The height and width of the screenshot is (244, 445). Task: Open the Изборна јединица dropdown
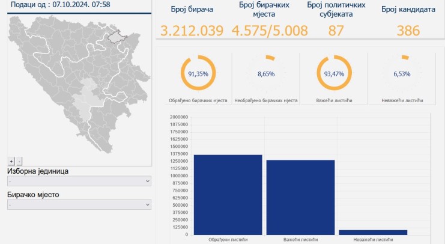coord(79,181)
